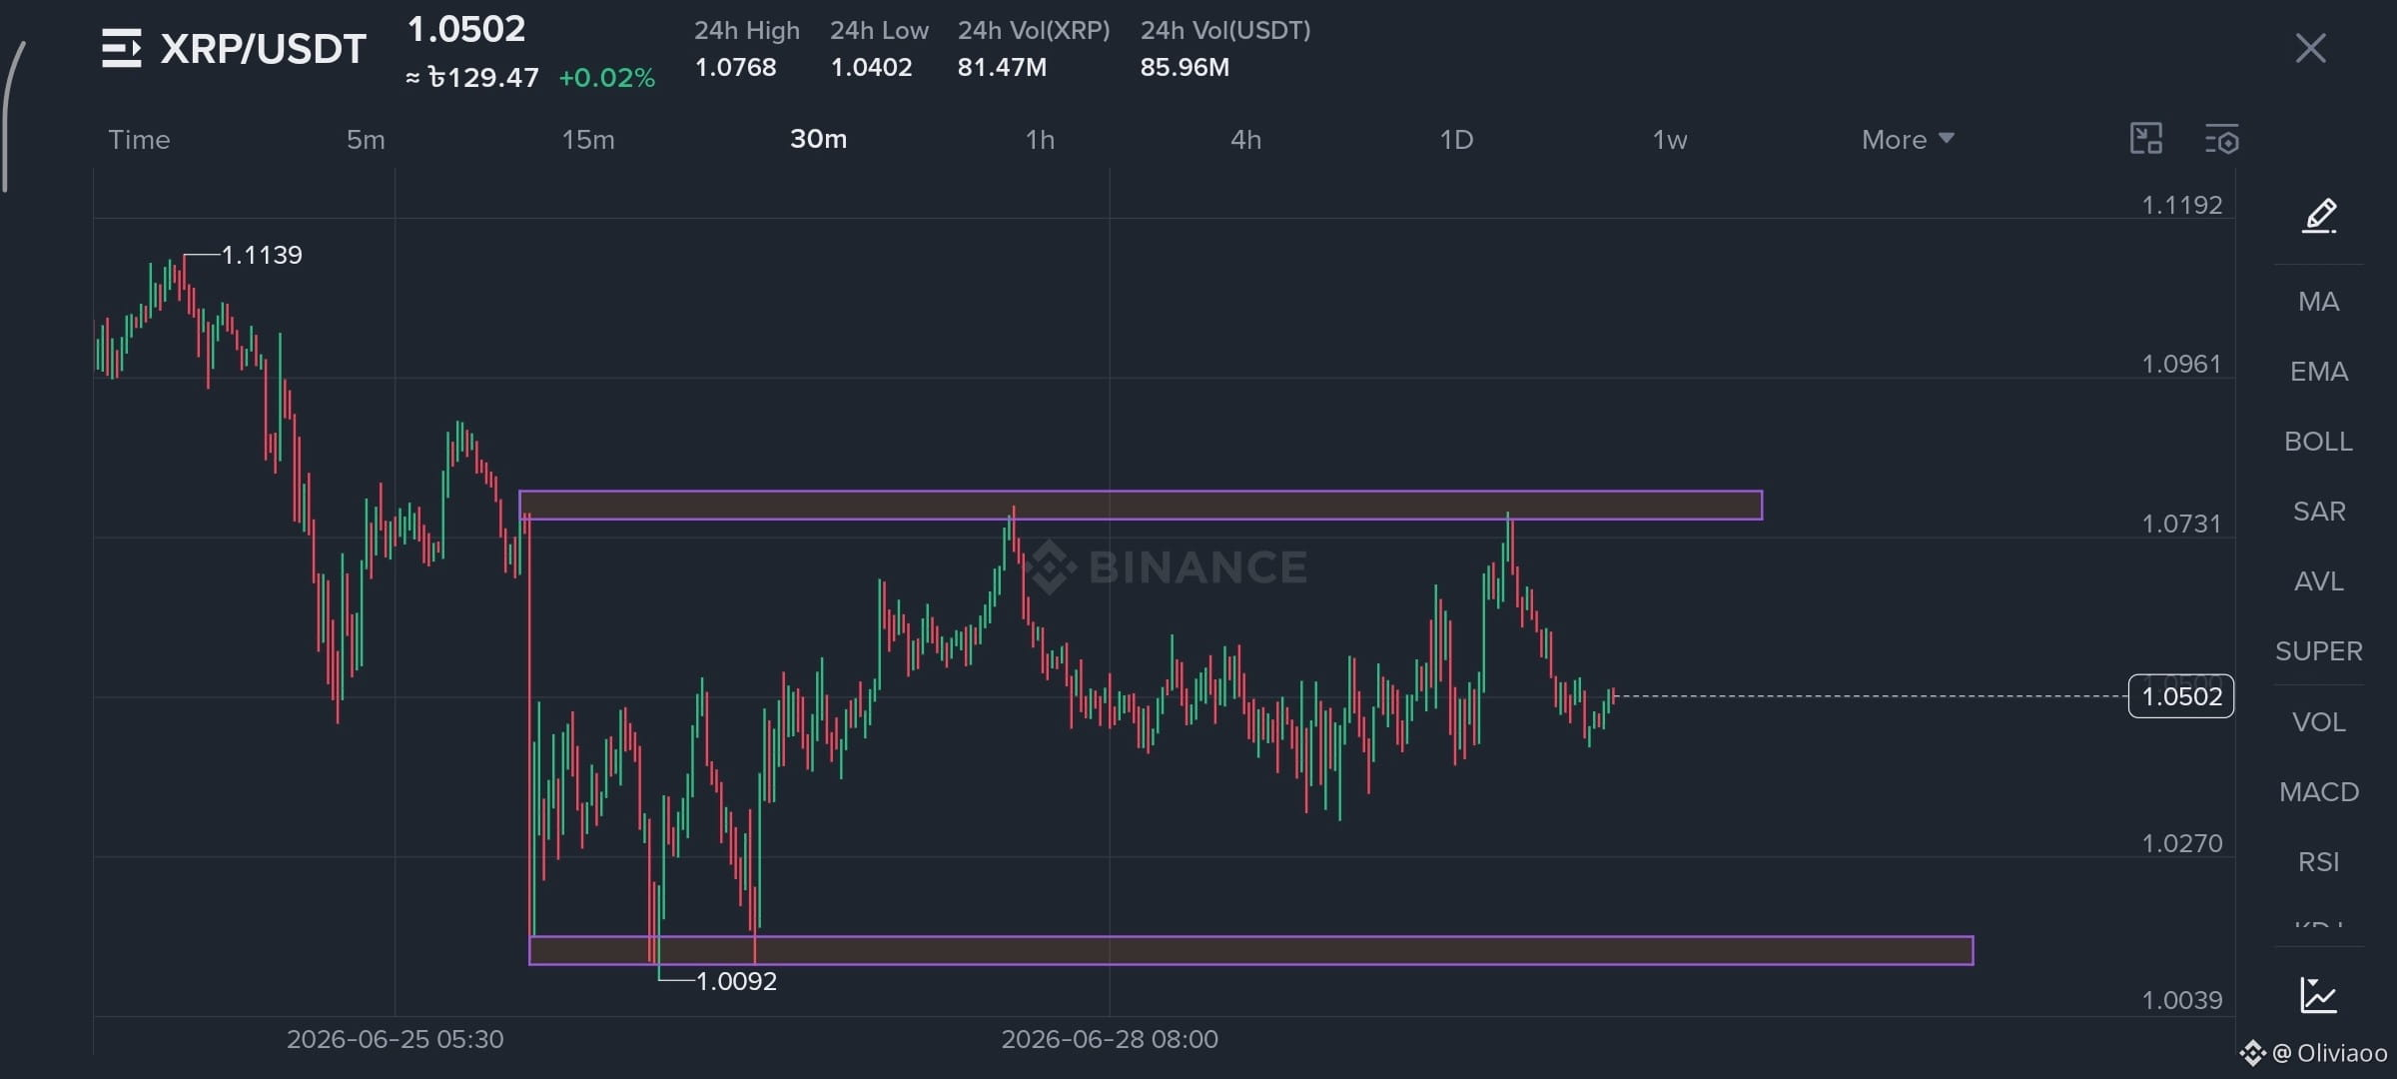The image size is (2397, 1079).
Task: Click the 1.0092 low price marker
Action: (736, 981)
